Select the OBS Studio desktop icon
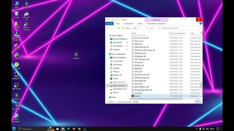Screen dimensions: 234x131 point(16,86)
